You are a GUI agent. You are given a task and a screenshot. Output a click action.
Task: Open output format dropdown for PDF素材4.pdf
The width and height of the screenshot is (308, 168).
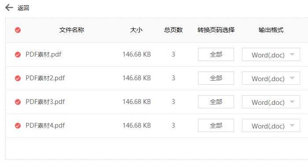(x=271, y=125)
